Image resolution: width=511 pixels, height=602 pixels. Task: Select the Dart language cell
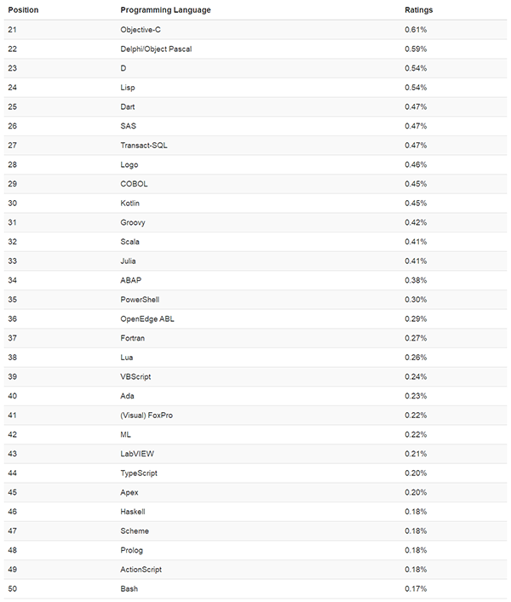pos(128,107)
